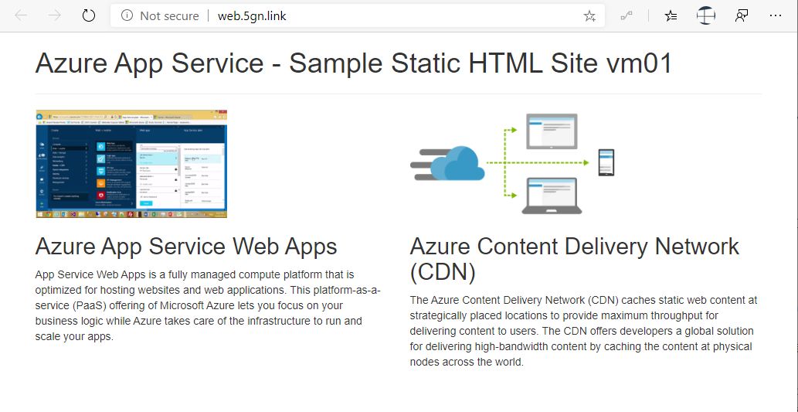Add this page to favorites with star icon

(x=589, y=16)
